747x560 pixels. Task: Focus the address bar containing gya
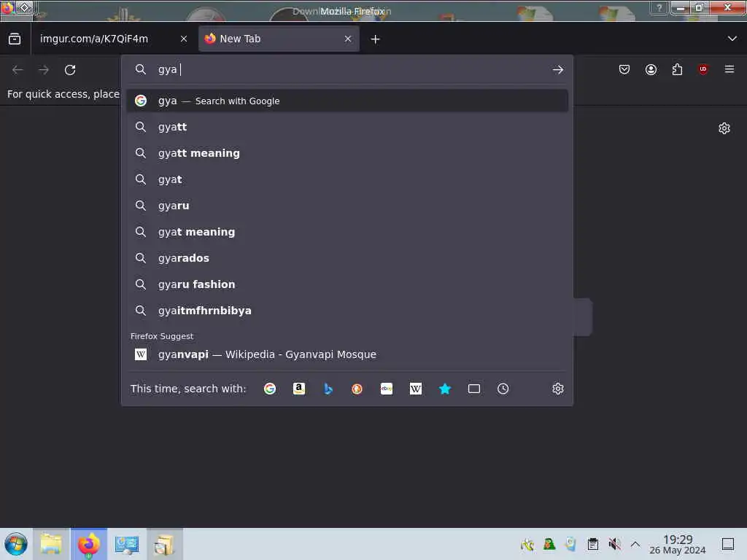point(348,69)
